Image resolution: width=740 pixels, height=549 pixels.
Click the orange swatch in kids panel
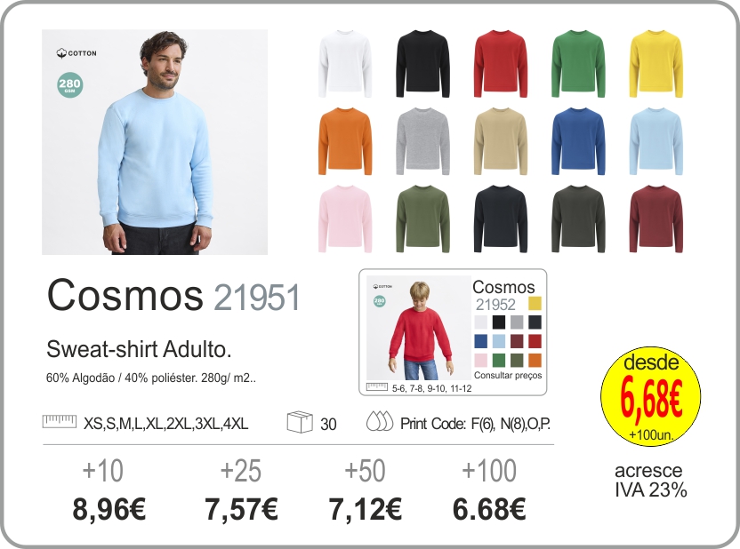535,360
